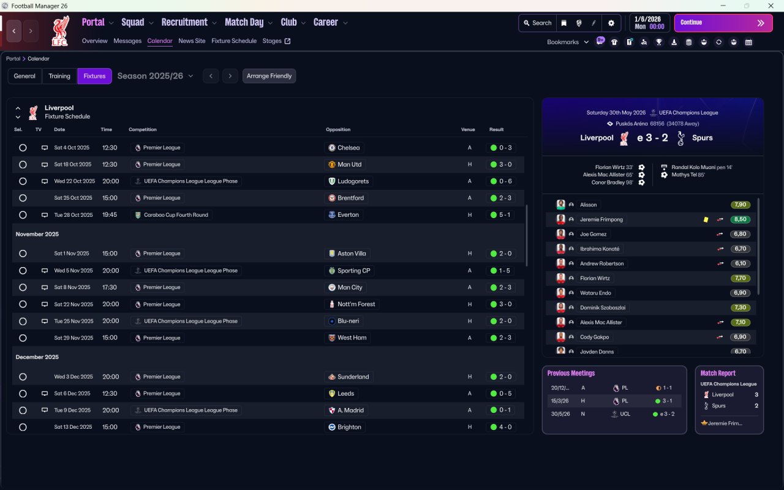784x490 pixels.
Task: Select the radio circle for the A. Madrid fixture
Action: coord(23,410)
